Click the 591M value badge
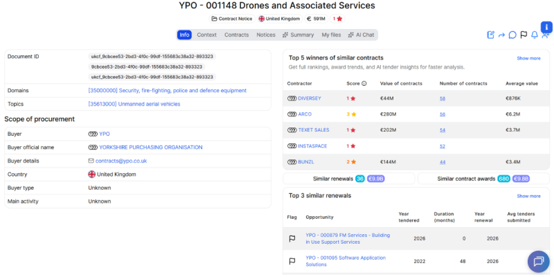Screen dimensions: 554x277 (316, 19)
